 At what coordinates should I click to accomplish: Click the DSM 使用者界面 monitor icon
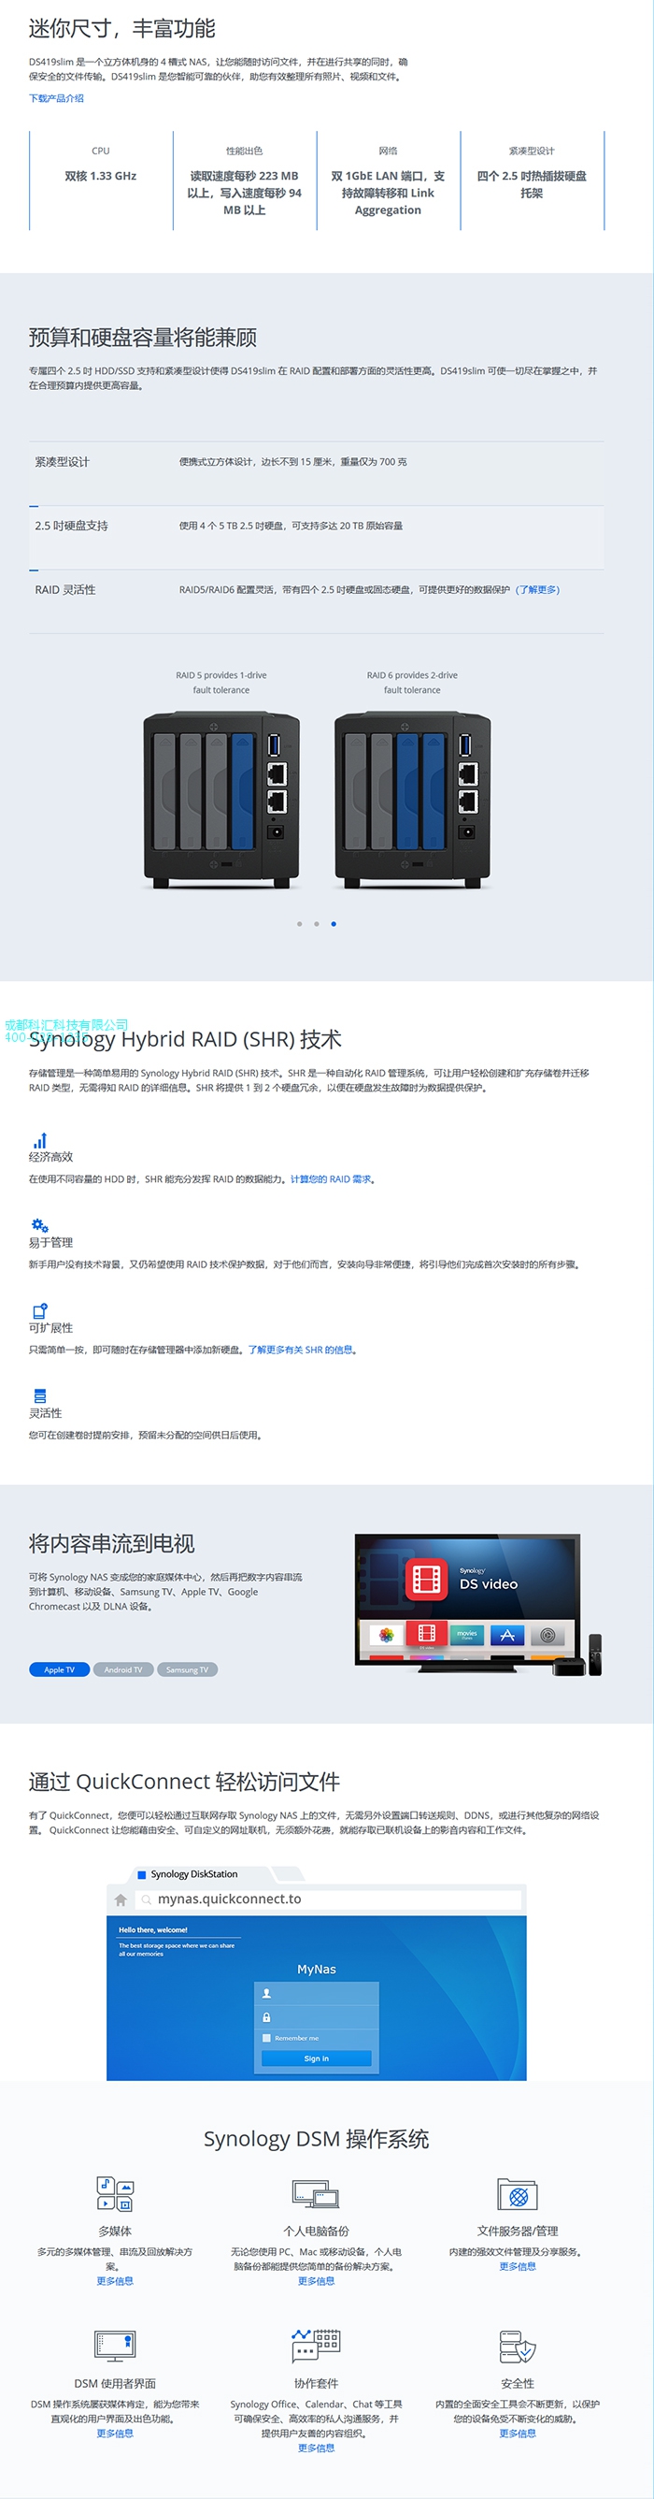(x=114, y=2346)
